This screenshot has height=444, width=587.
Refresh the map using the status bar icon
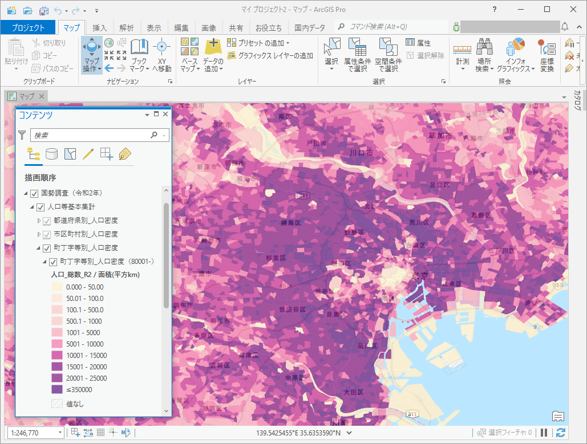(561, 433)
